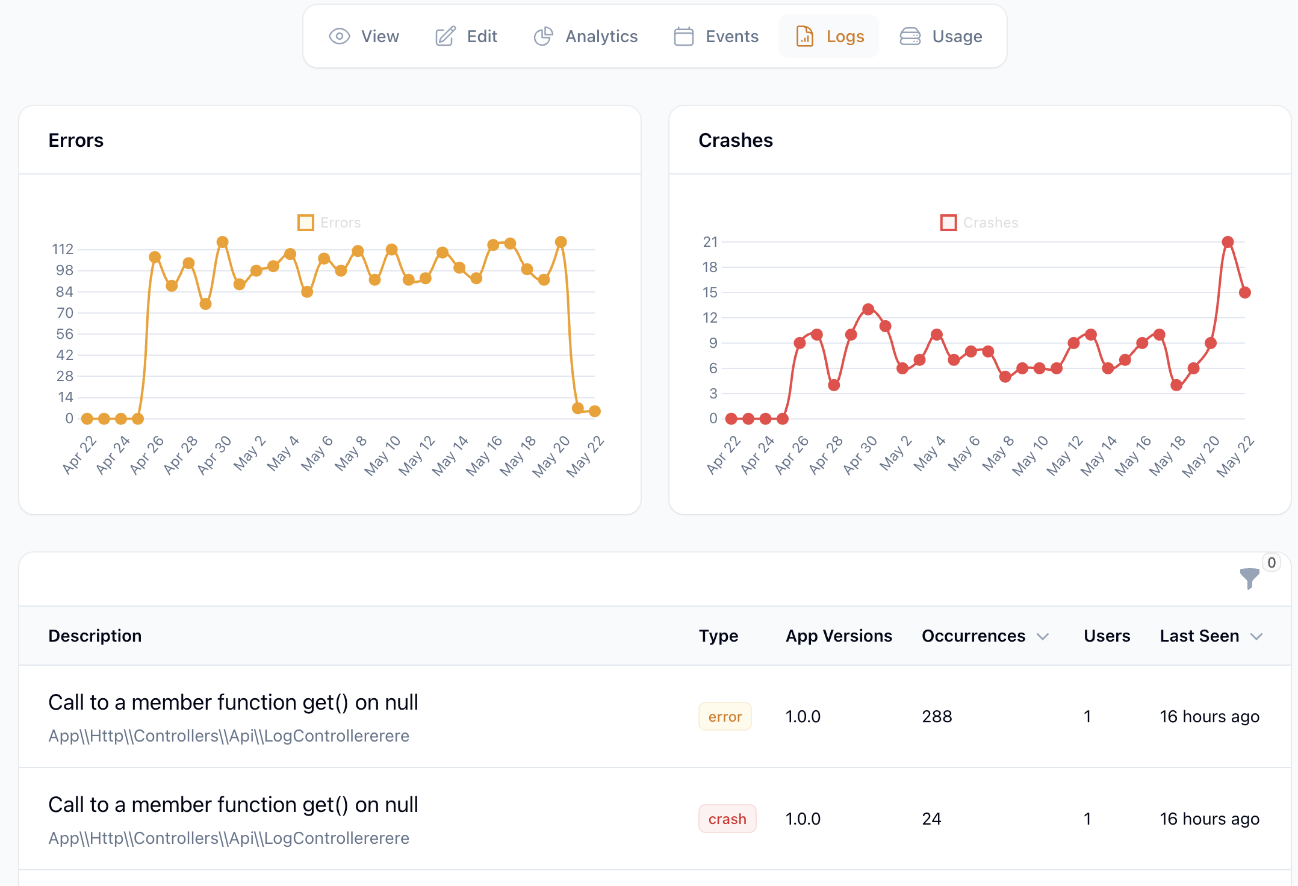The width and height of the screenshot is (1298, 886).
Task: Click the calendar Events icon
Action: (x=683, y=36)
